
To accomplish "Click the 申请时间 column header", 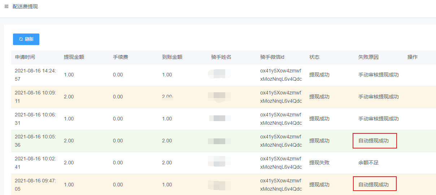I will pyautogui.click(x=25, y=57).
